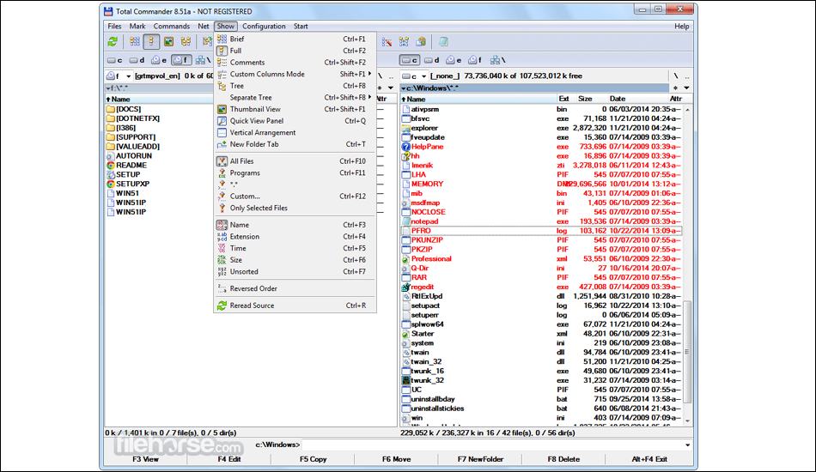Toggle Quick View Panel menu entry
The width and height of the screenshot is (816, 472).
295,121
